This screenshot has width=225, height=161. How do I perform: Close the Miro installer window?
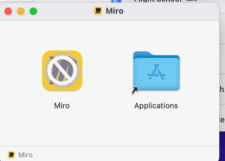tap(8, 11)
